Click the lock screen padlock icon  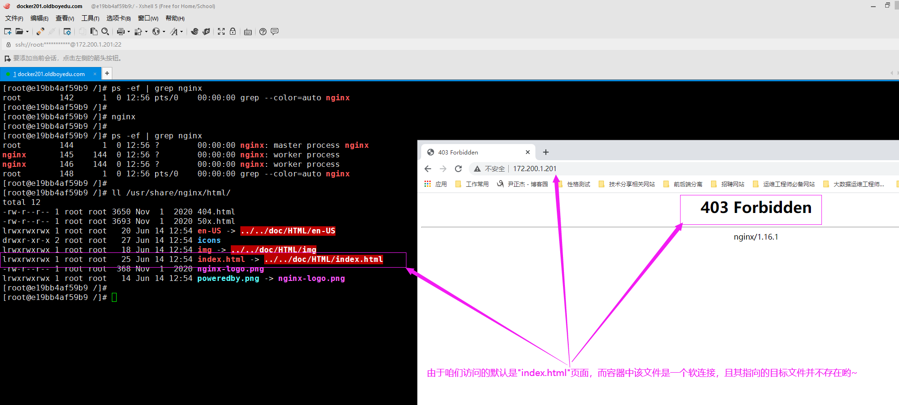233,31
